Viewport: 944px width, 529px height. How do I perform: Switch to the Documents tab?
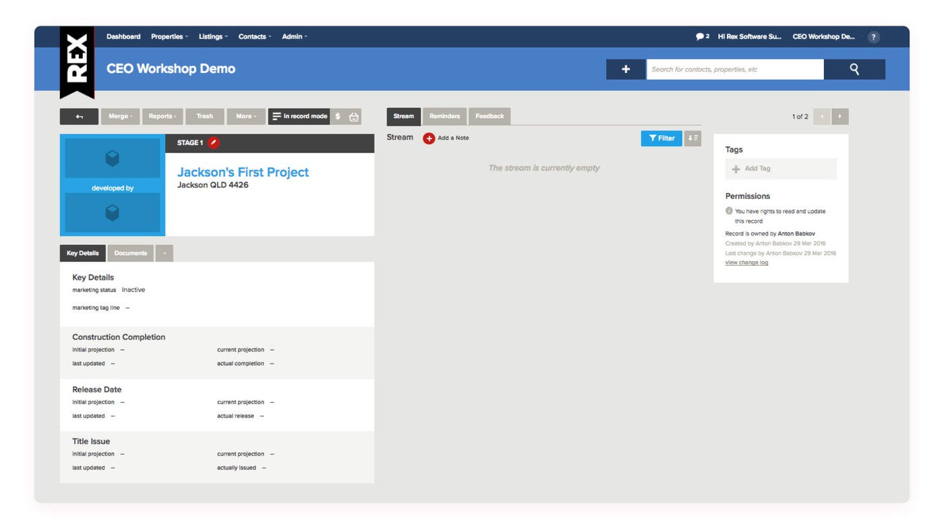coord(130,253)
